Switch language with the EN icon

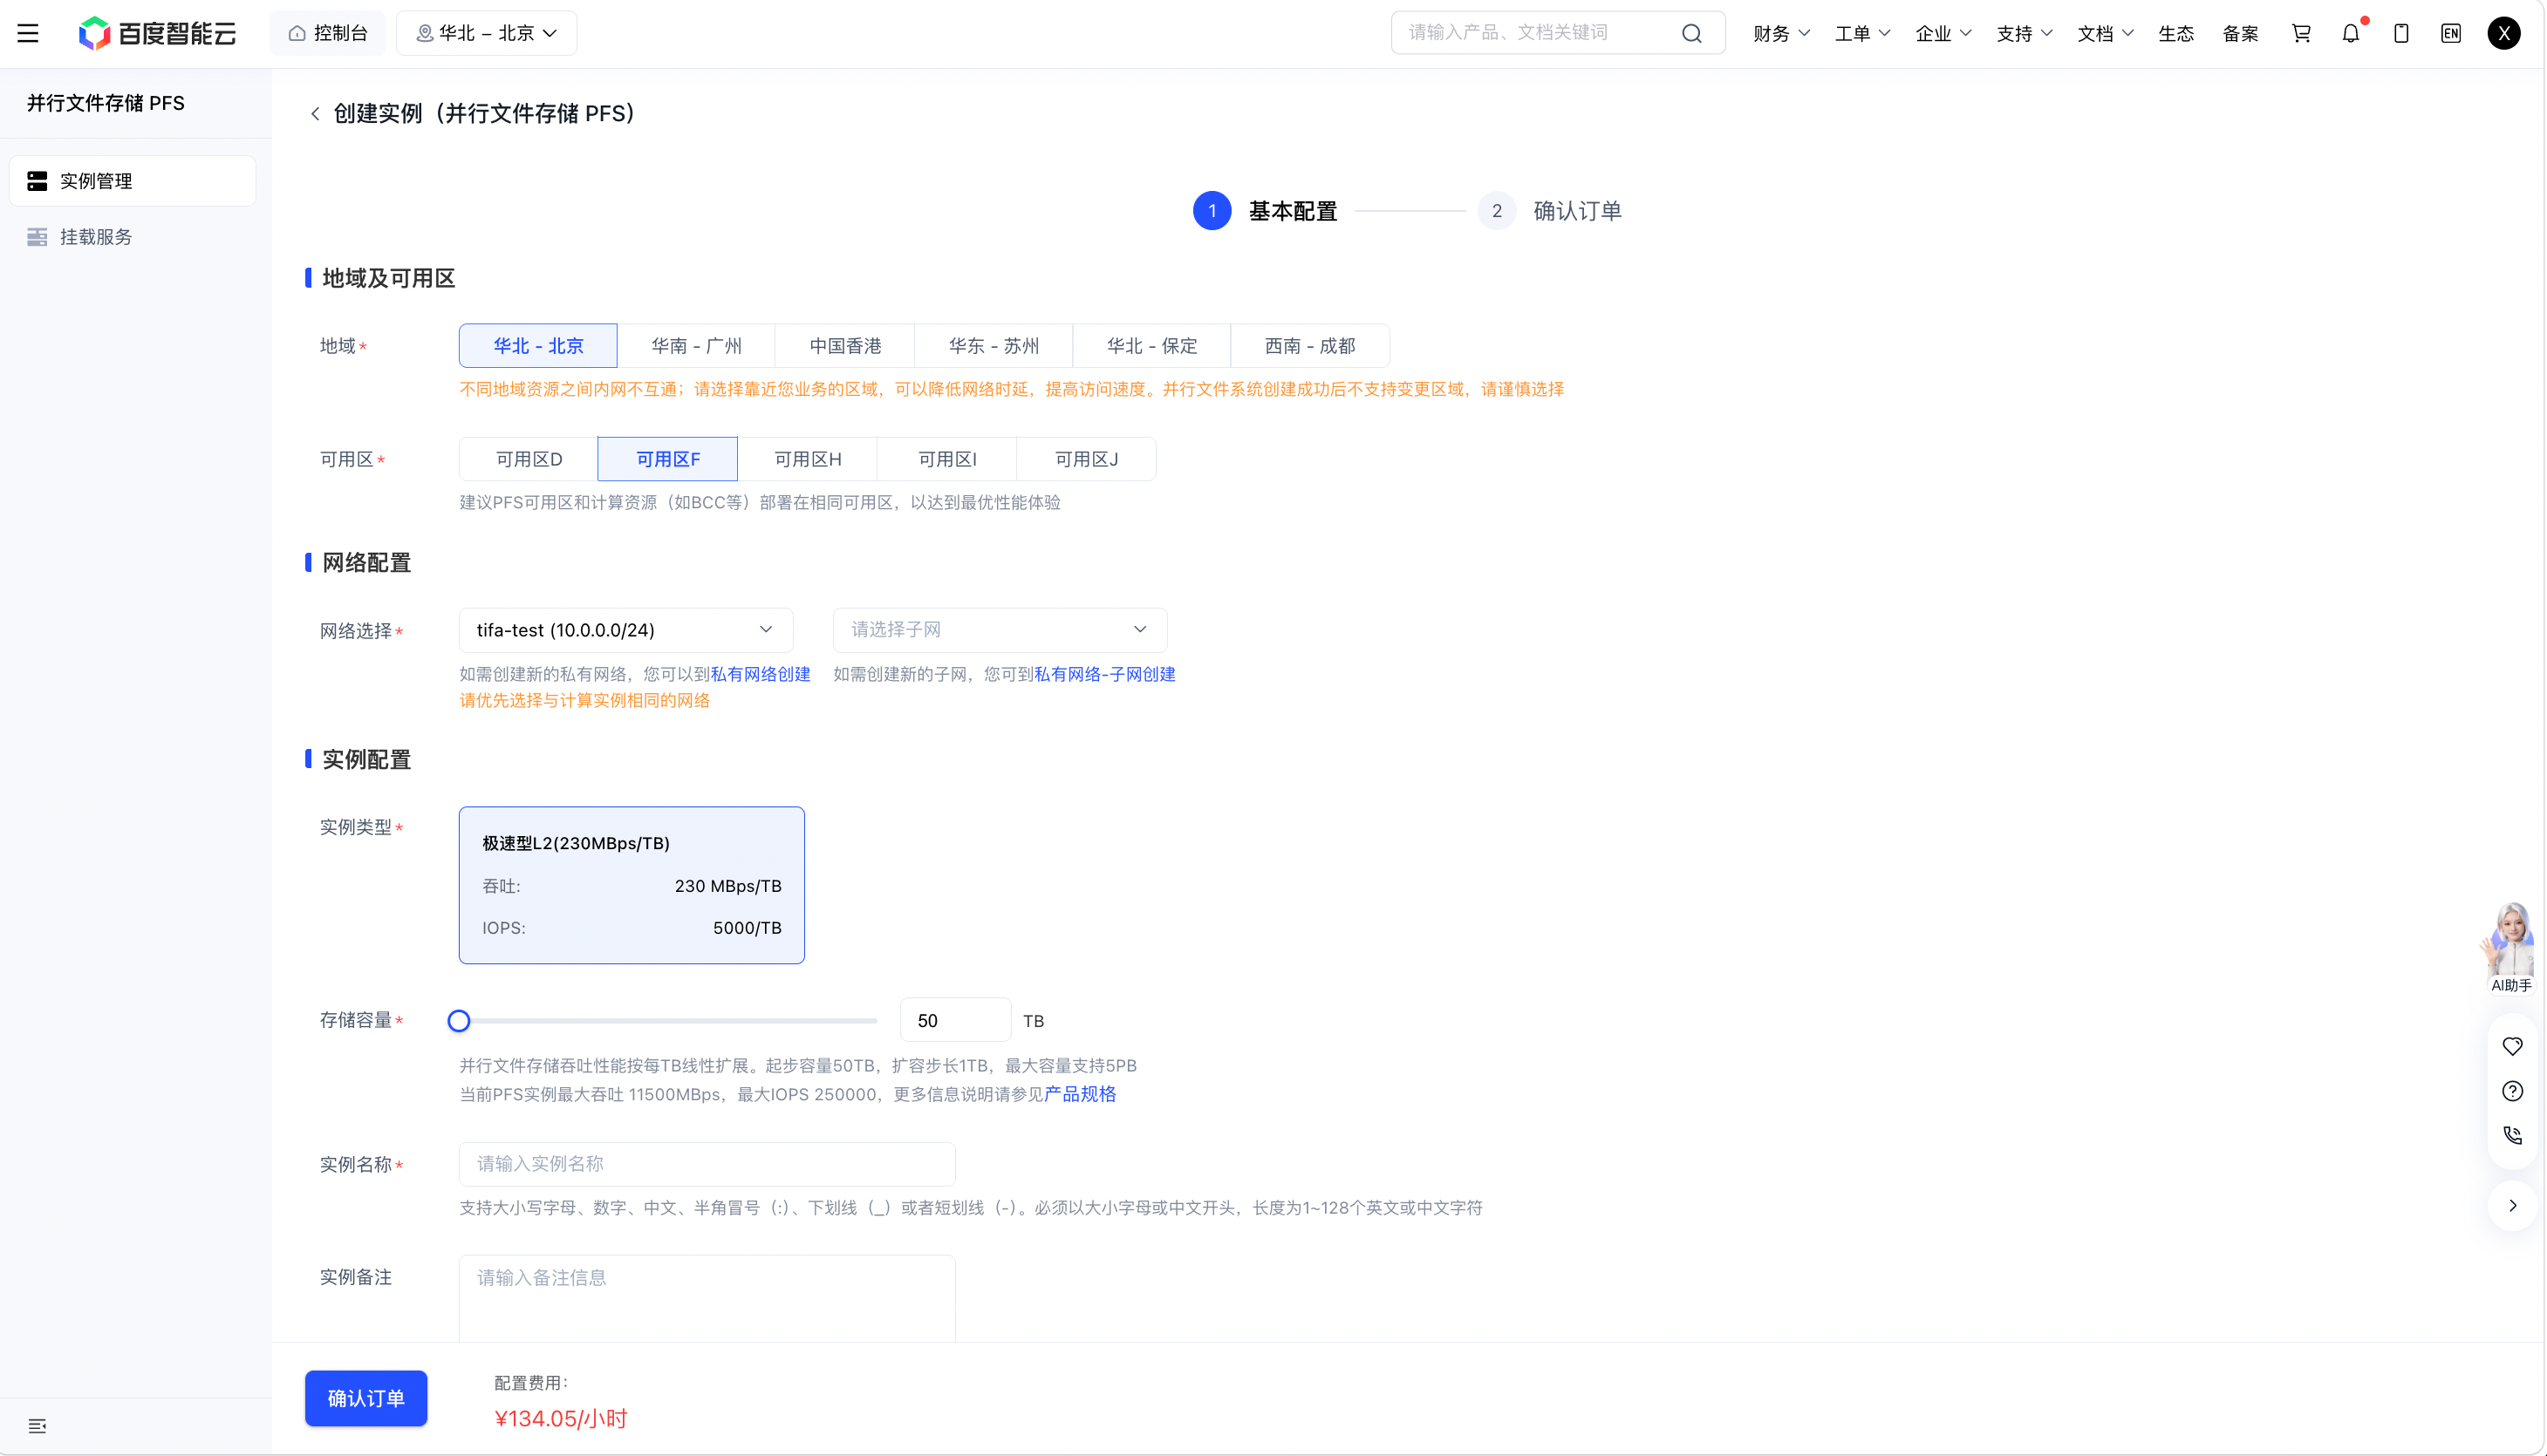[x=2451, y=33]
